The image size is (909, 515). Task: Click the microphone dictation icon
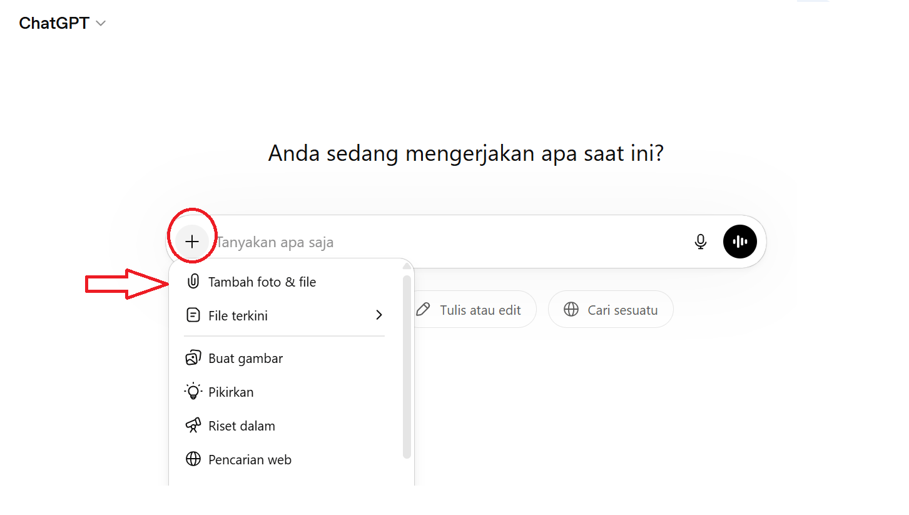(701, 242)
